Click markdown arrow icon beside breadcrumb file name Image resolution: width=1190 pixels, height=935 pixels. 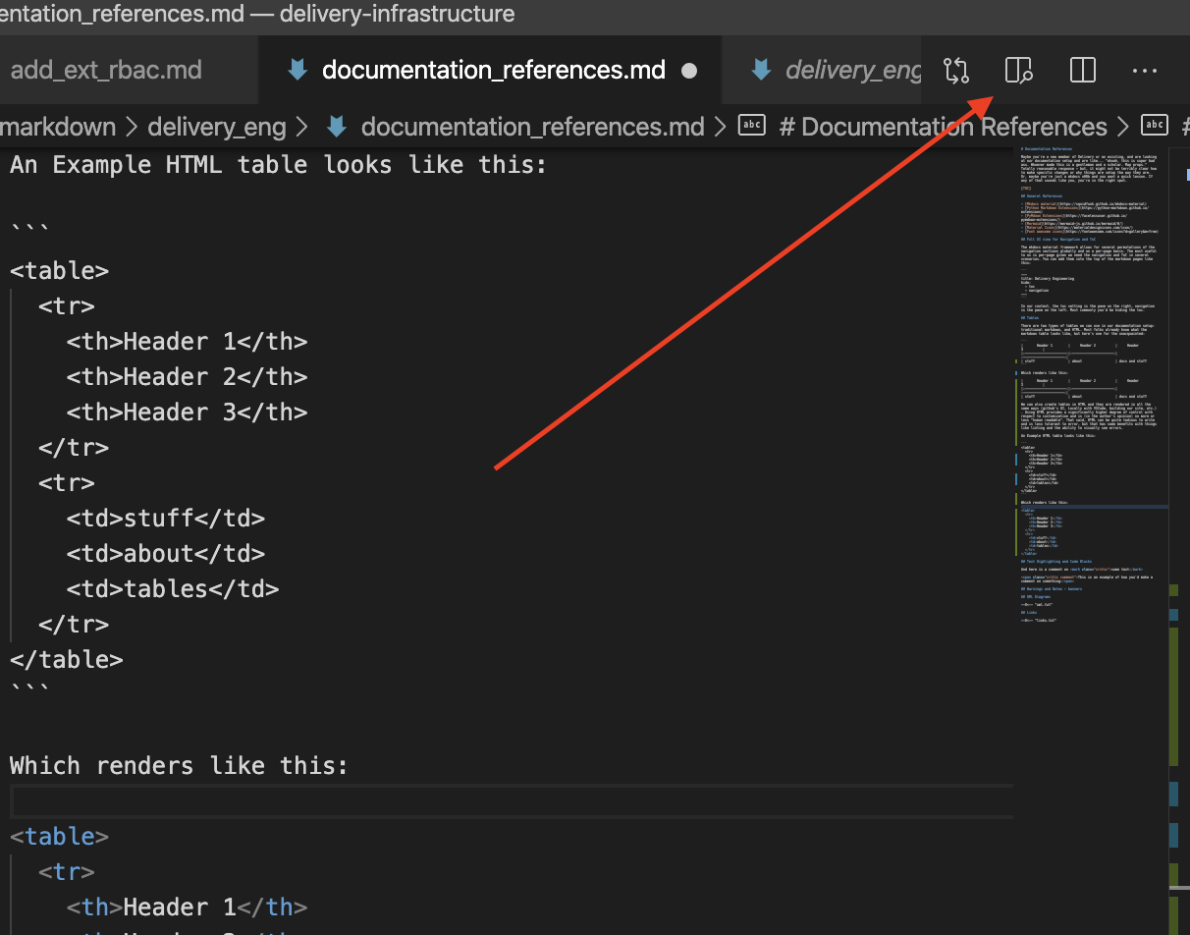click(x=337, y=127)
